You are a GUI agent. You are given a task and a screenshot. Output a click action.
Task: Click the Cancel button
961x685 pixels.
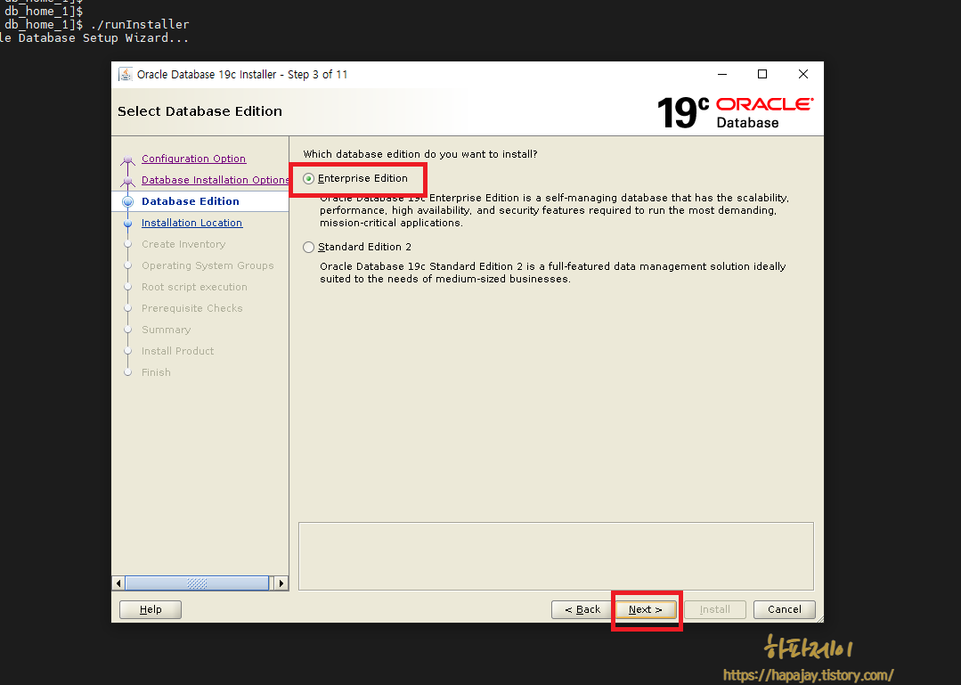pyautogui.click(x=784, y=609)
